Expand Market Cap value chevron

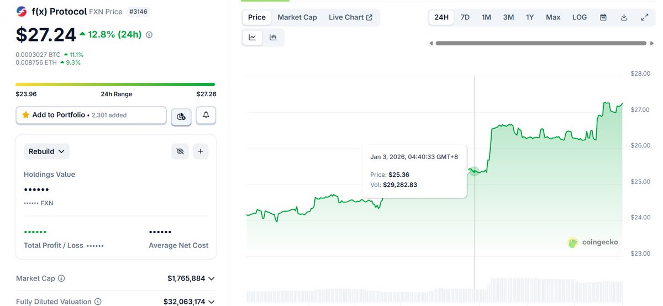tap(211, 278)
